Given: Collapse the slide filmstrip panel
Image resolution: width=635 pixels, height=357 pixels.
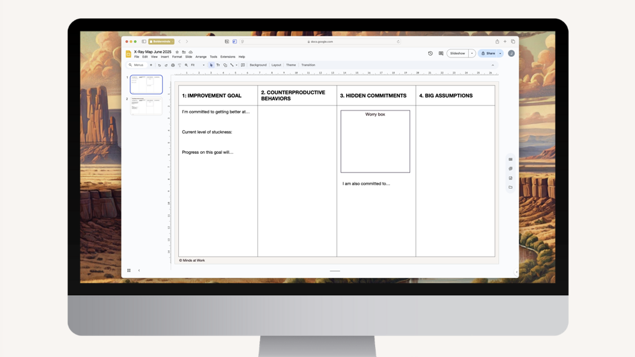Looking at the screenshot, I should tap(139, 270).
